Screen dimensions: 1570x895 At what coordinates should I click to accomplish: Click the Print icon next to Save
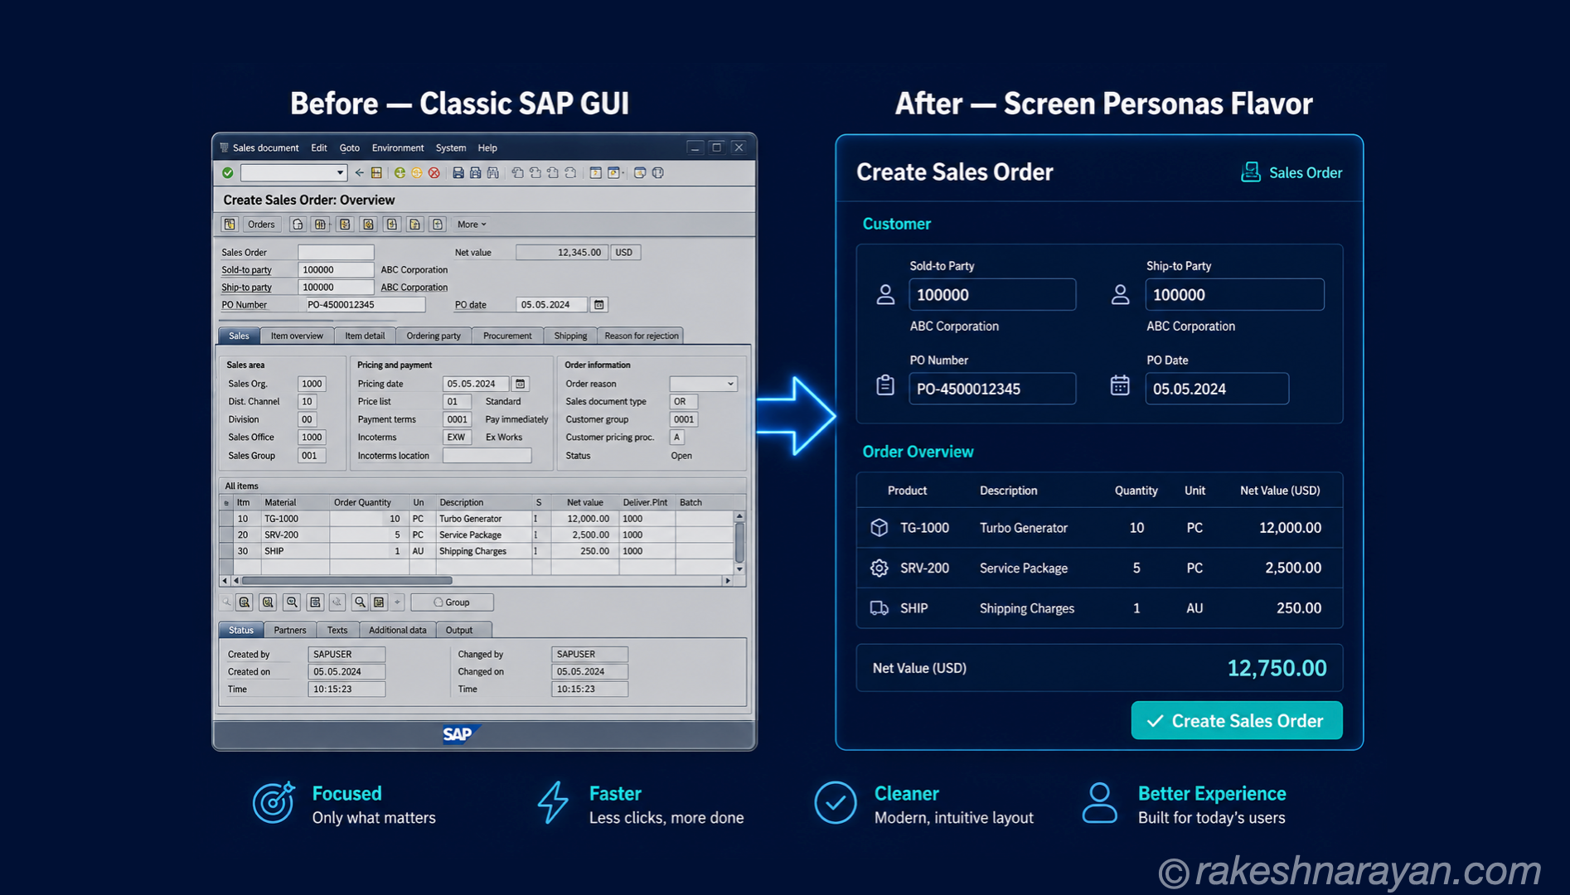[x=475, y=172]
